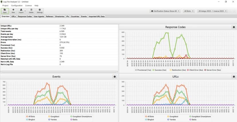Toggle Googlebot Smartphone legend in URLs chart
The image size is (237, 122).
200,116
